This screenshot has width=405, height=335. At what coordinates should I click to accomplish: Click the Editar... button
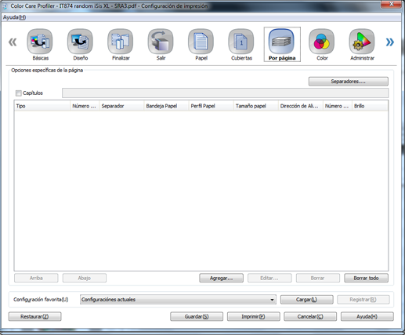point(269,278)
